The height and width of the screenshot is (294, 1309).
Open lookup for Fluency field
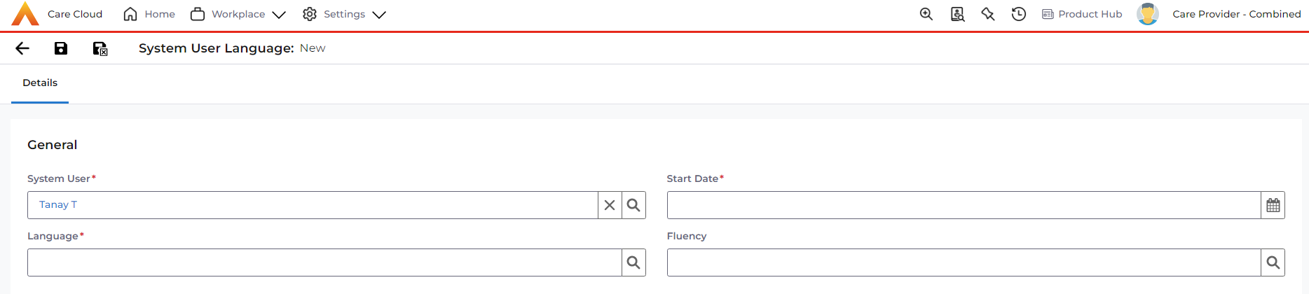pos(1273,262)
